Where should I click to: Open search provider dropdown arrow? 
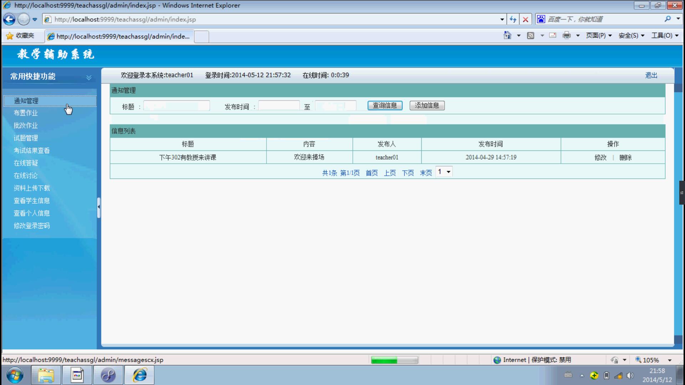point(678,19)
